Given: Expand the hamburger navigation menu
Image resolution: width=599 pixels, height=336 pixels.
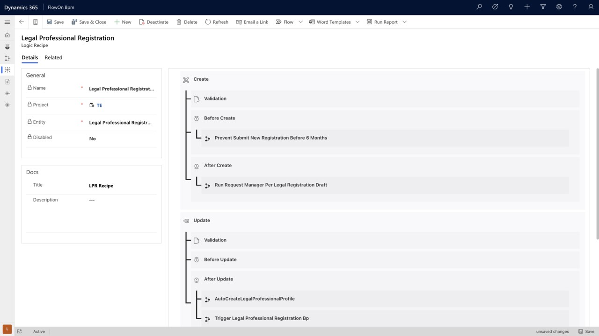Looking at the screenshot, I should tap(7, 22).
